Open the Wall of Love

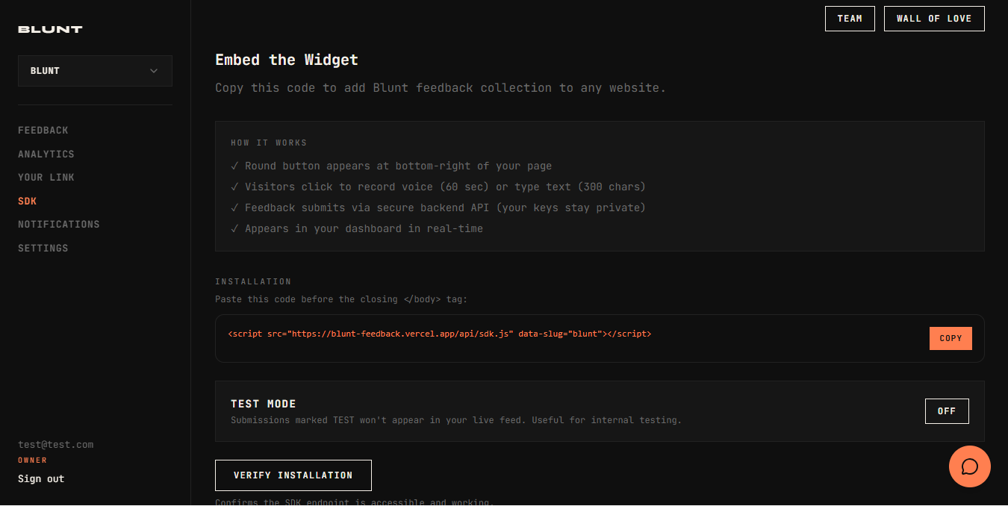tap(934, 19)
